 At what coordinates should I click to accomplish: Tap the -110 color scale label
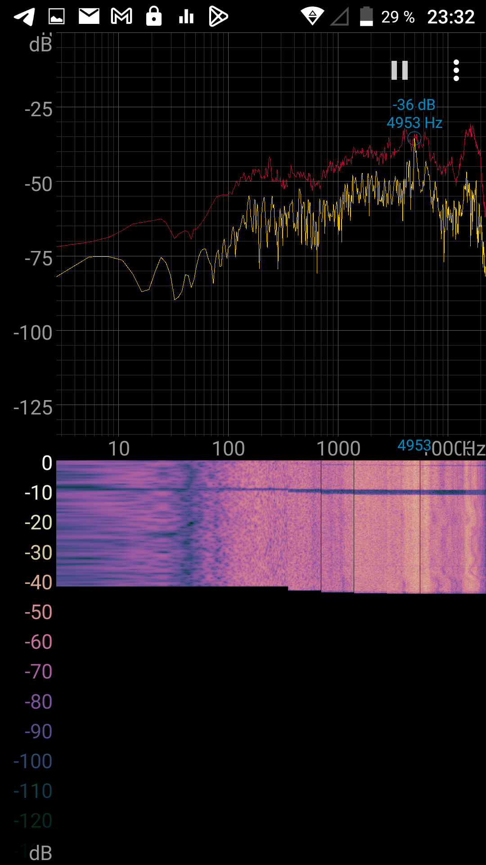click(33, 791)
